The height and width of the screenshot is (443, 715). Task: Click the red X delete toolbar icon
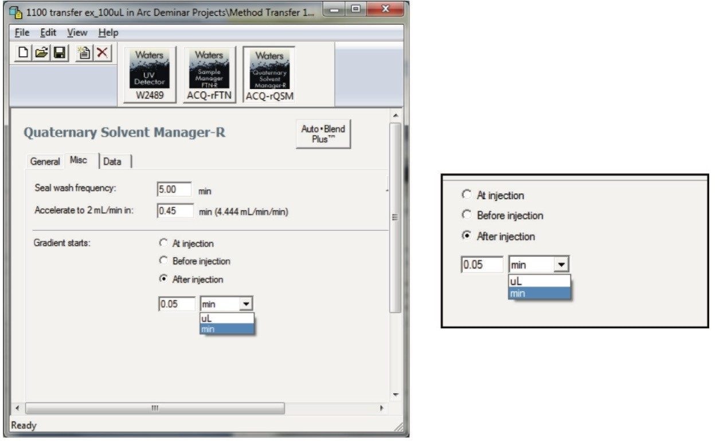click(x=101, y=53)
